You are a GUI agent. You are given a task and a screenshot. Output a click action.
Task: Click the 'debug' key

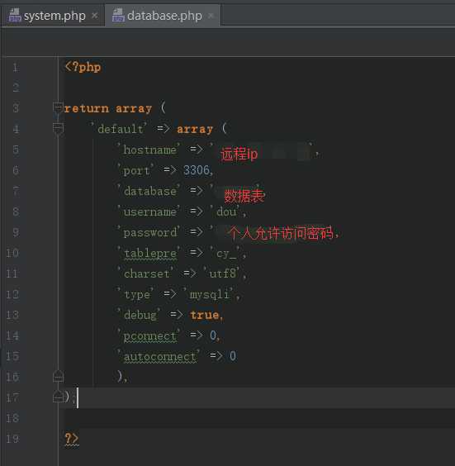click(x=139, y=315)
